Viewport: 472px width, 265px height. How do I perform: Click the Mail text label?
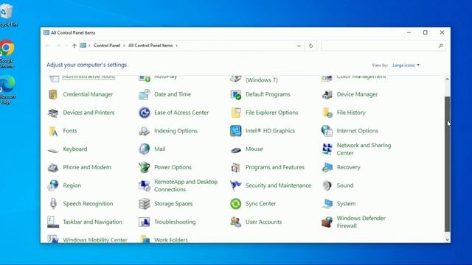tap(160, 149)
